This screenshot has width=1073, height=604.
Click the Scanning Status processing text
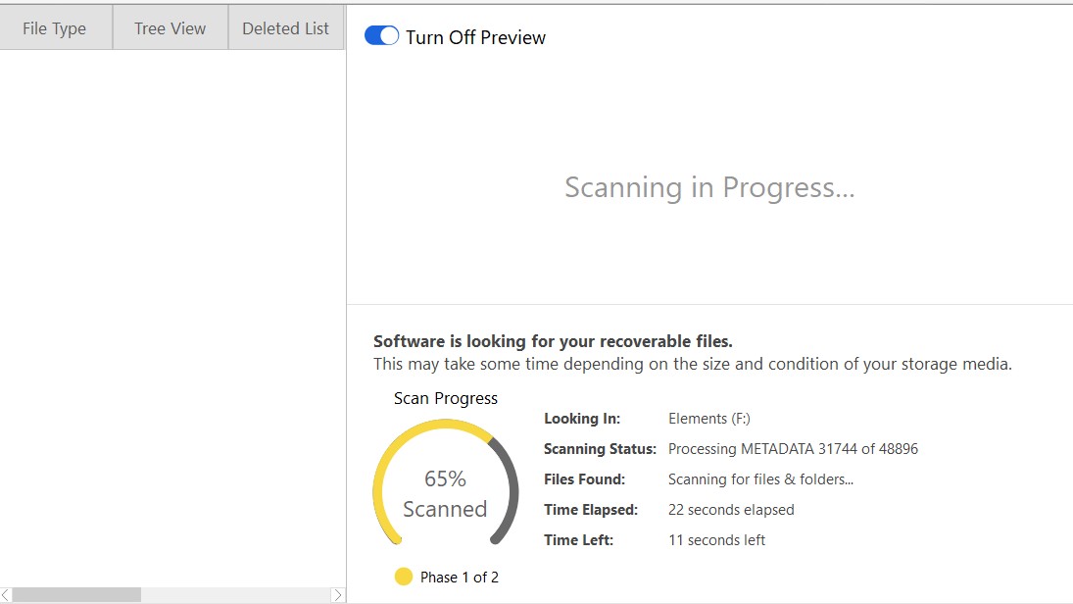click(x=792, y=448)
